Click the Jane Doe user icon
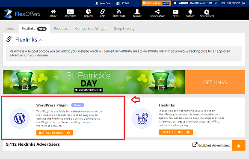 [97, 3]
